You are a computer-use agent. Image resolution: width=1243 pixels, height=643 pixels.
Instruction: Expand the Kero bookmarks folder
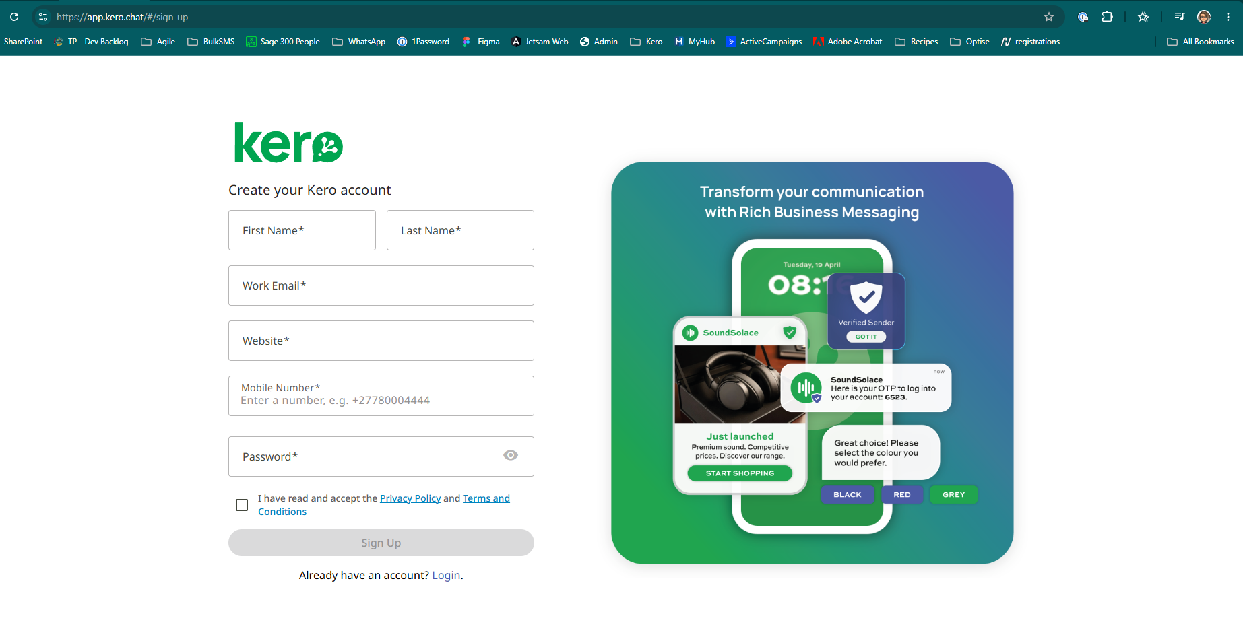[646, 42]
